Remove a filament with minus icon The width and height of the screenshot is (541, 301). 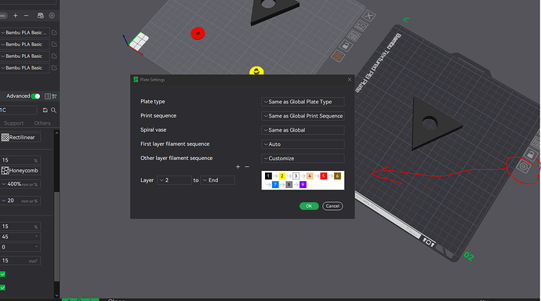pos(26,16)
